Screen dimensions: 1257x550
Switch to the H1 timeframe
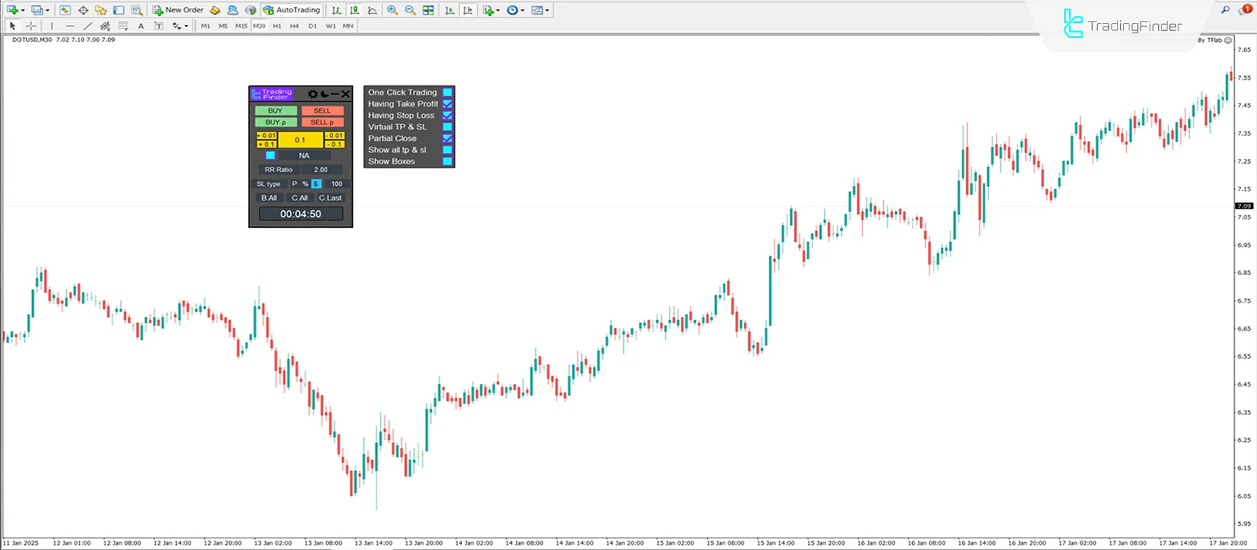pos(277,26)
